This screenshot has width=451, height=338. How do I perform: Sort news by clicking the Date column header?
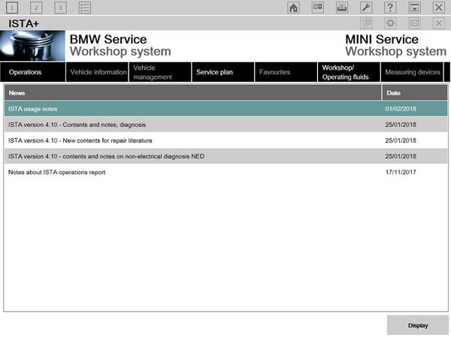pos(413,93)
